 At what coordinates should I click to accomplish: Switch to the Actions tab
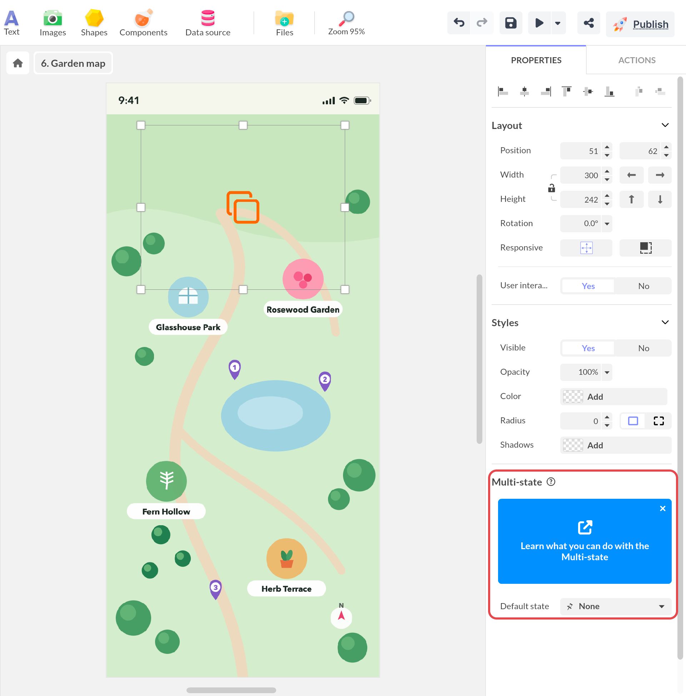(637, 60)
